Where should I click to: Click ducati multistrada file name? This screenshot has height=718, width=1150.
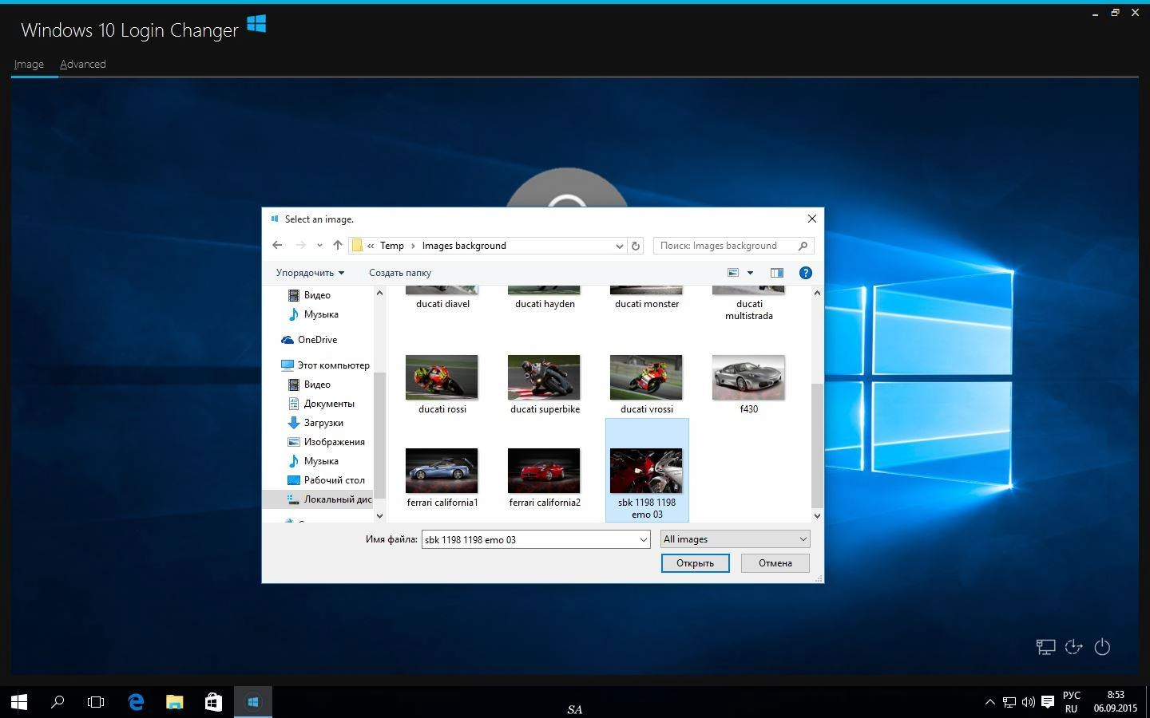pyautogui.click(x=749, y=310)
